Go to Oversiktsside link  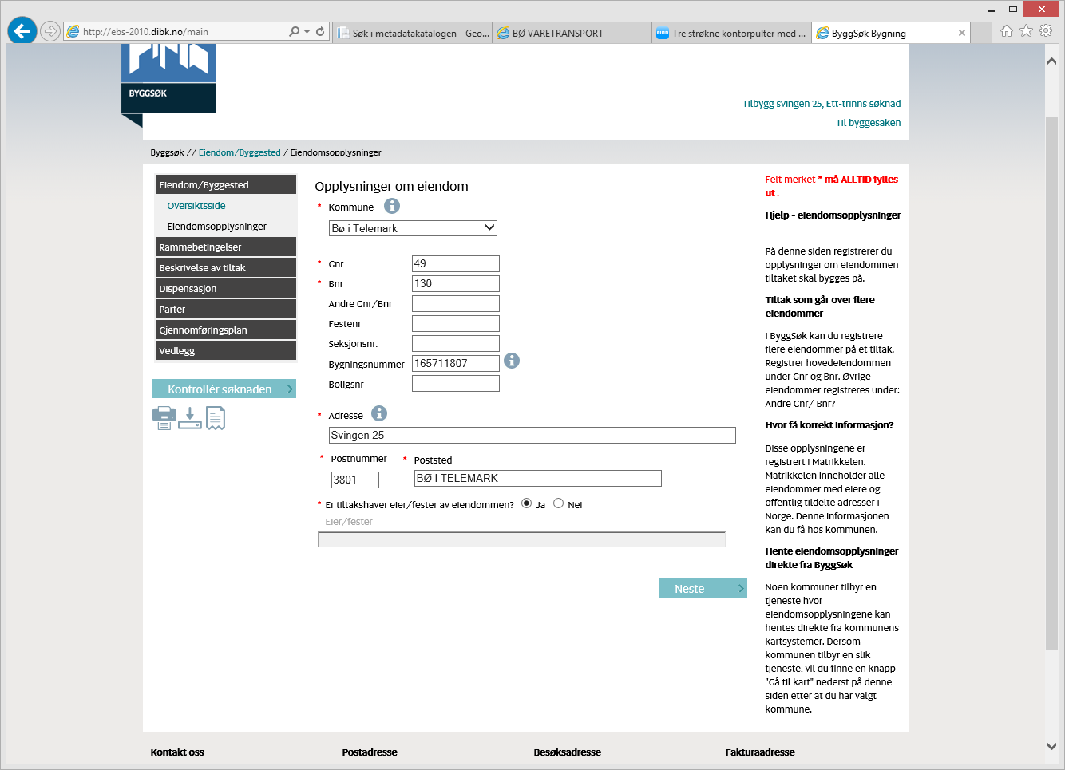[x=196, y=205]
